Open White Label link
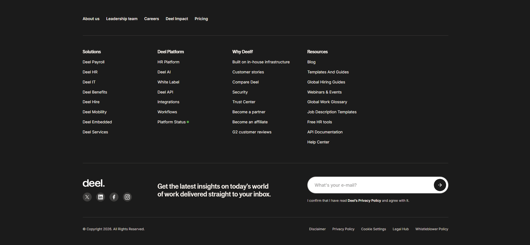This screenshot has width=530, height=245. 168,82
